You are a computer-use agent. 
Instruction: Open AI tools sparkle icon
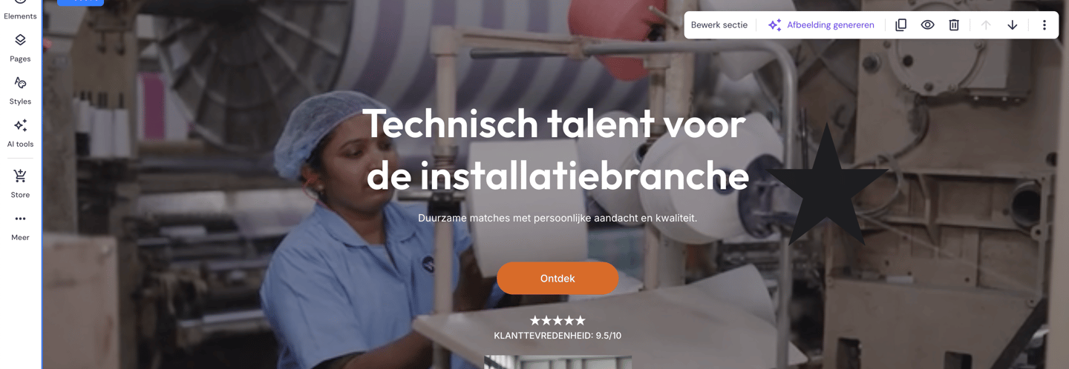point(20,133)
